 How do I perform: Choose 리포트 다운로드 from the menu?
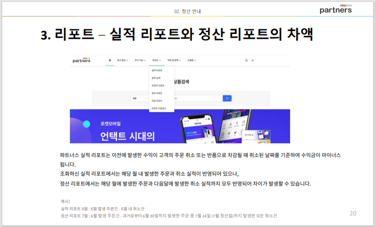[159, 108]
